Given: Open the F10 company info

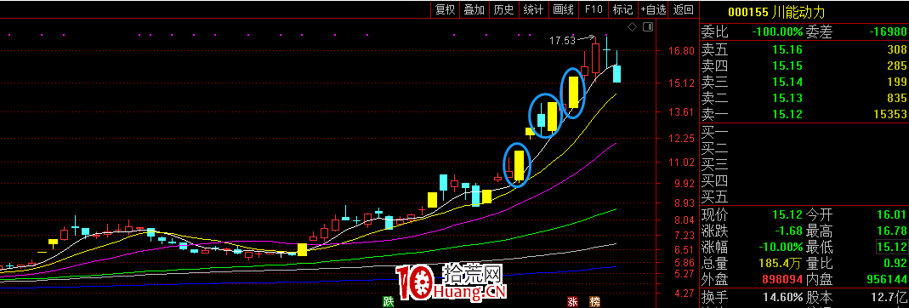Looking at the screenshot, I should click(594, 9).
